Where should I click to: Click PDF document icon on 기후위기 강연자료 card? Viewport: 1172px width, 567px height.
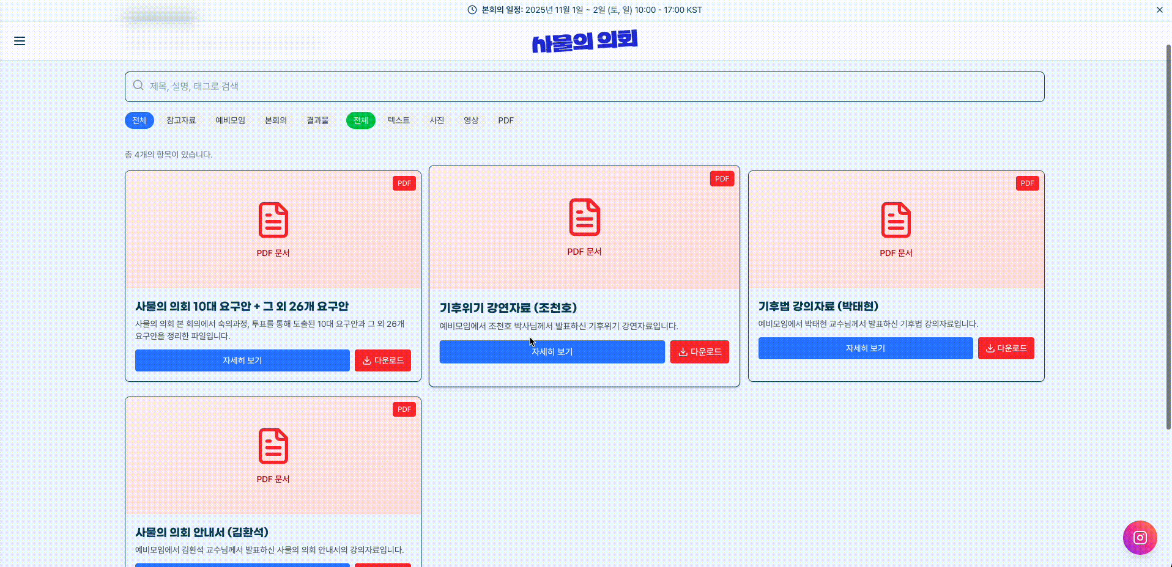(584, 217)
